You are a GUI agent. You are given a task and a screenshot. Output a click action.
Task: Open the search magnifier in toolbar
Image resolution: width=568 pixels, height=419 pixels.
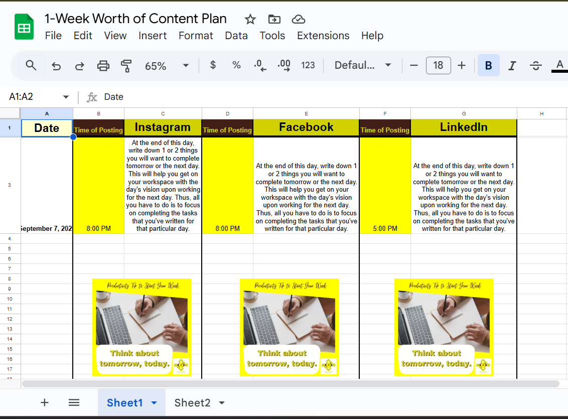coord(31,65)
